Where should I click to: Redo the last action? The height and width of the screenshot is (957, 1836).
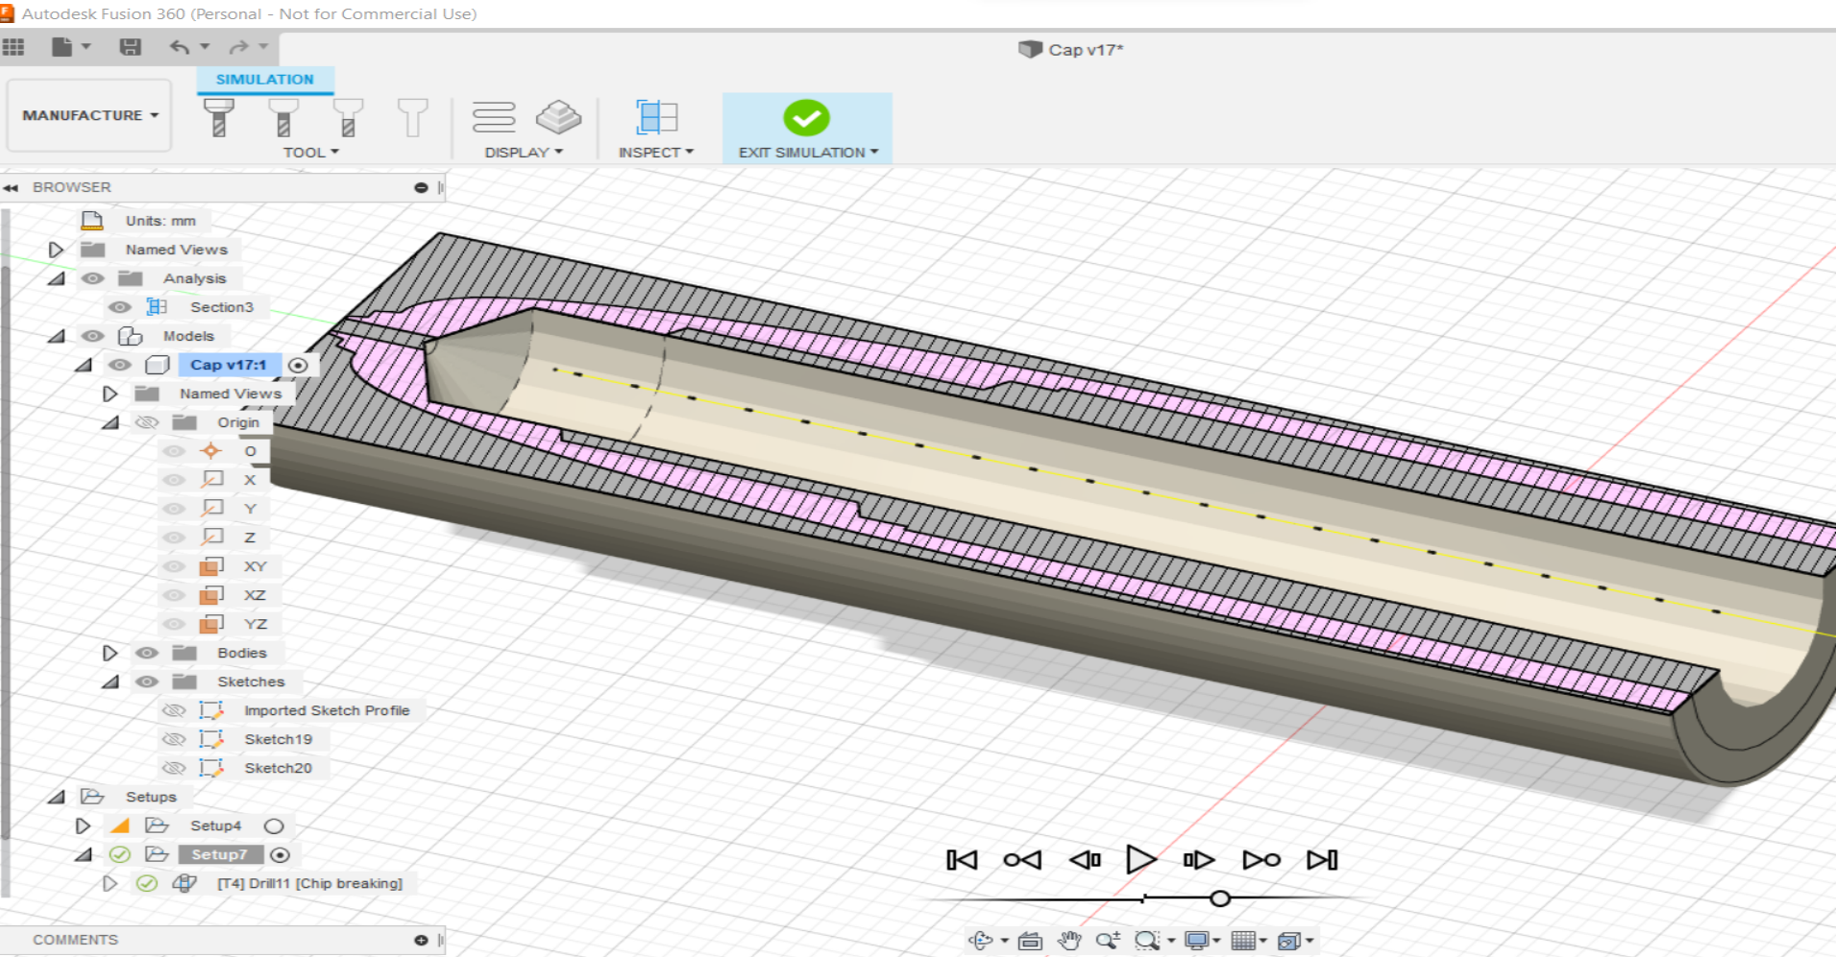[x=238, y=47]
